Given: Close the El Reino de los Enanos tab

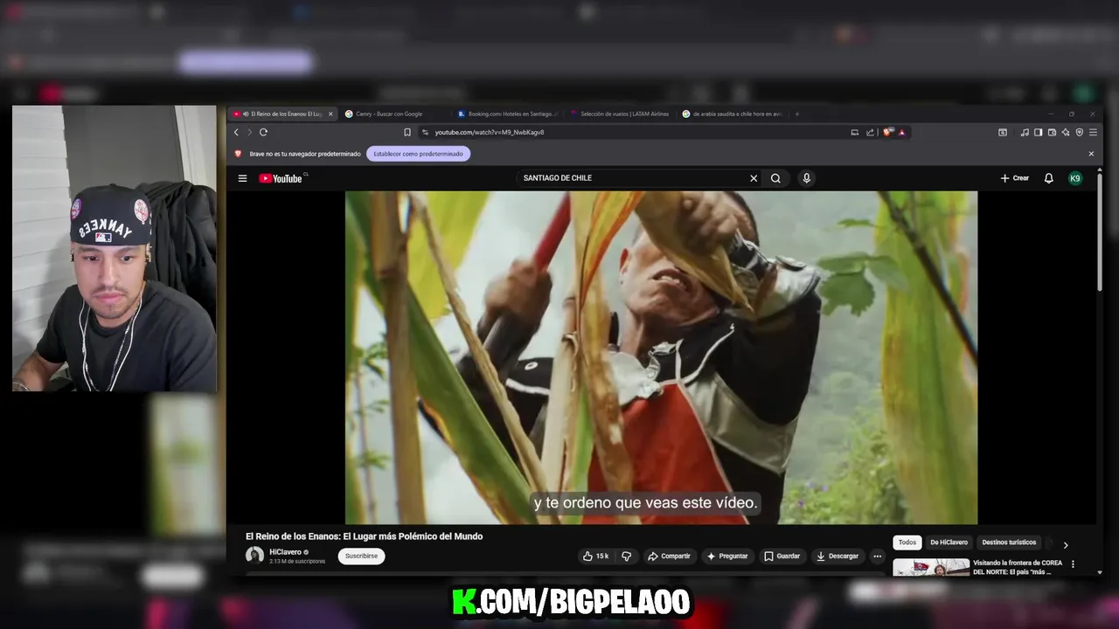Looking at the screenshot, I should click(330, 114).
